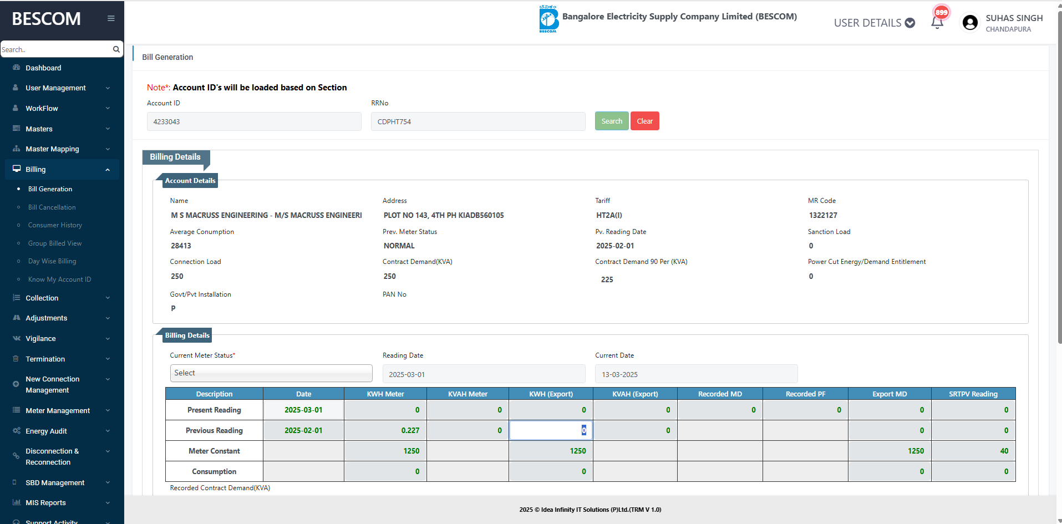1062x524 pixels.
Task: Click the Master Mapping hierarchy icon
Action: tap(16, 149)
